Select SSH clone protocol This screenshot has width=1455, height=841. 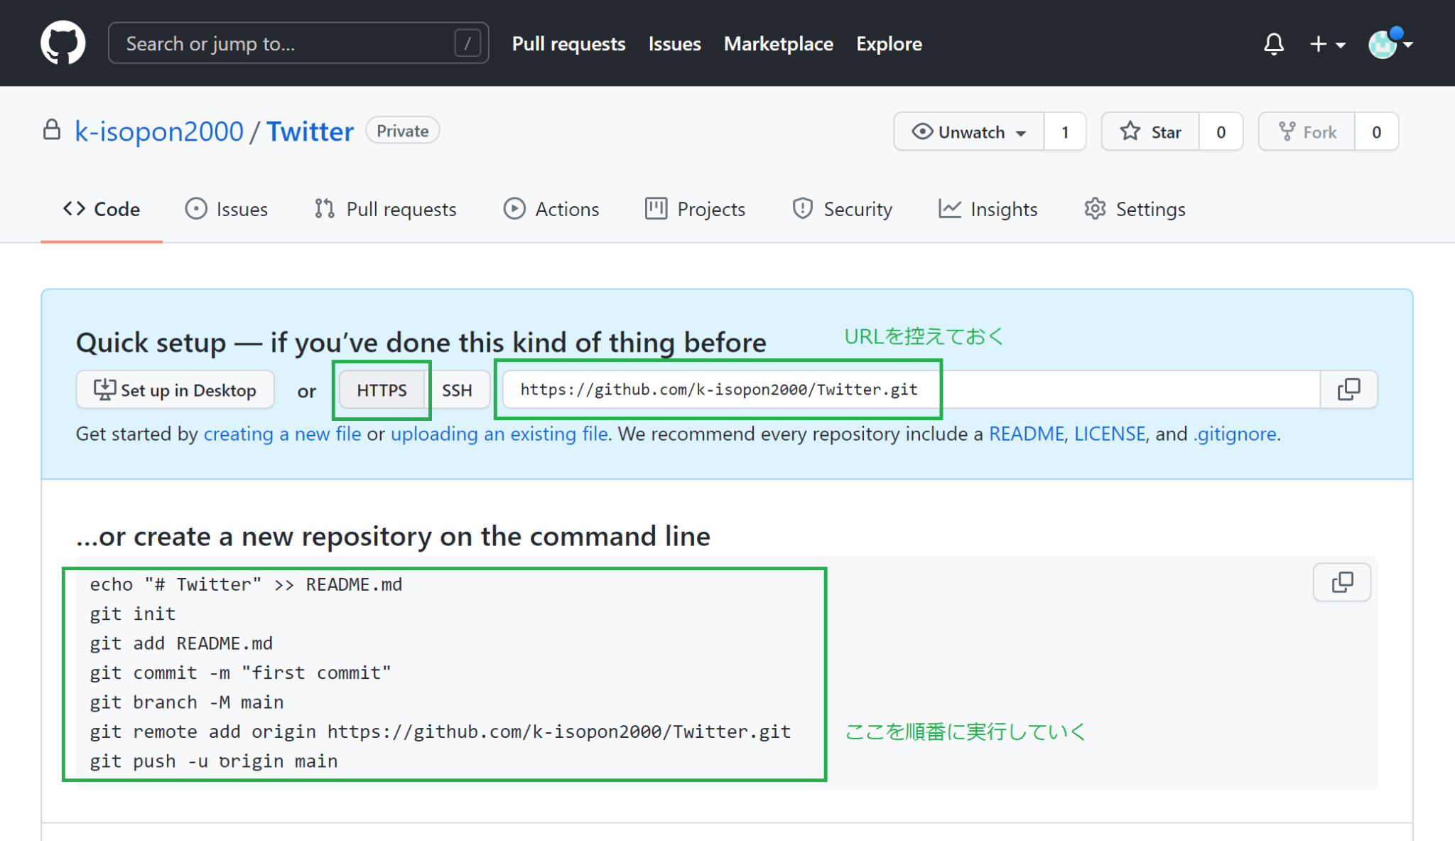(457, 390)
